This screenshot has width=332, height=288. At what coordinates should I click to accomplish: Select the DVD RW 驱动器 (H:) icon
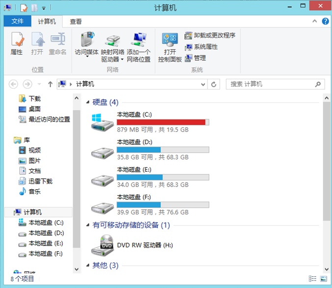102,245
